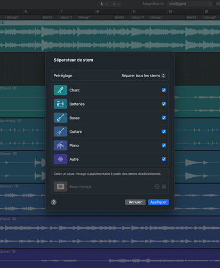Open help with the question mark button
This screenshot has width=220, height=268.
(x=54, y=202)
